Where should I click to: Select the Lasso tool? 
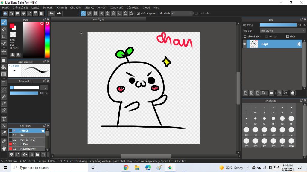[x=4, y=90]
